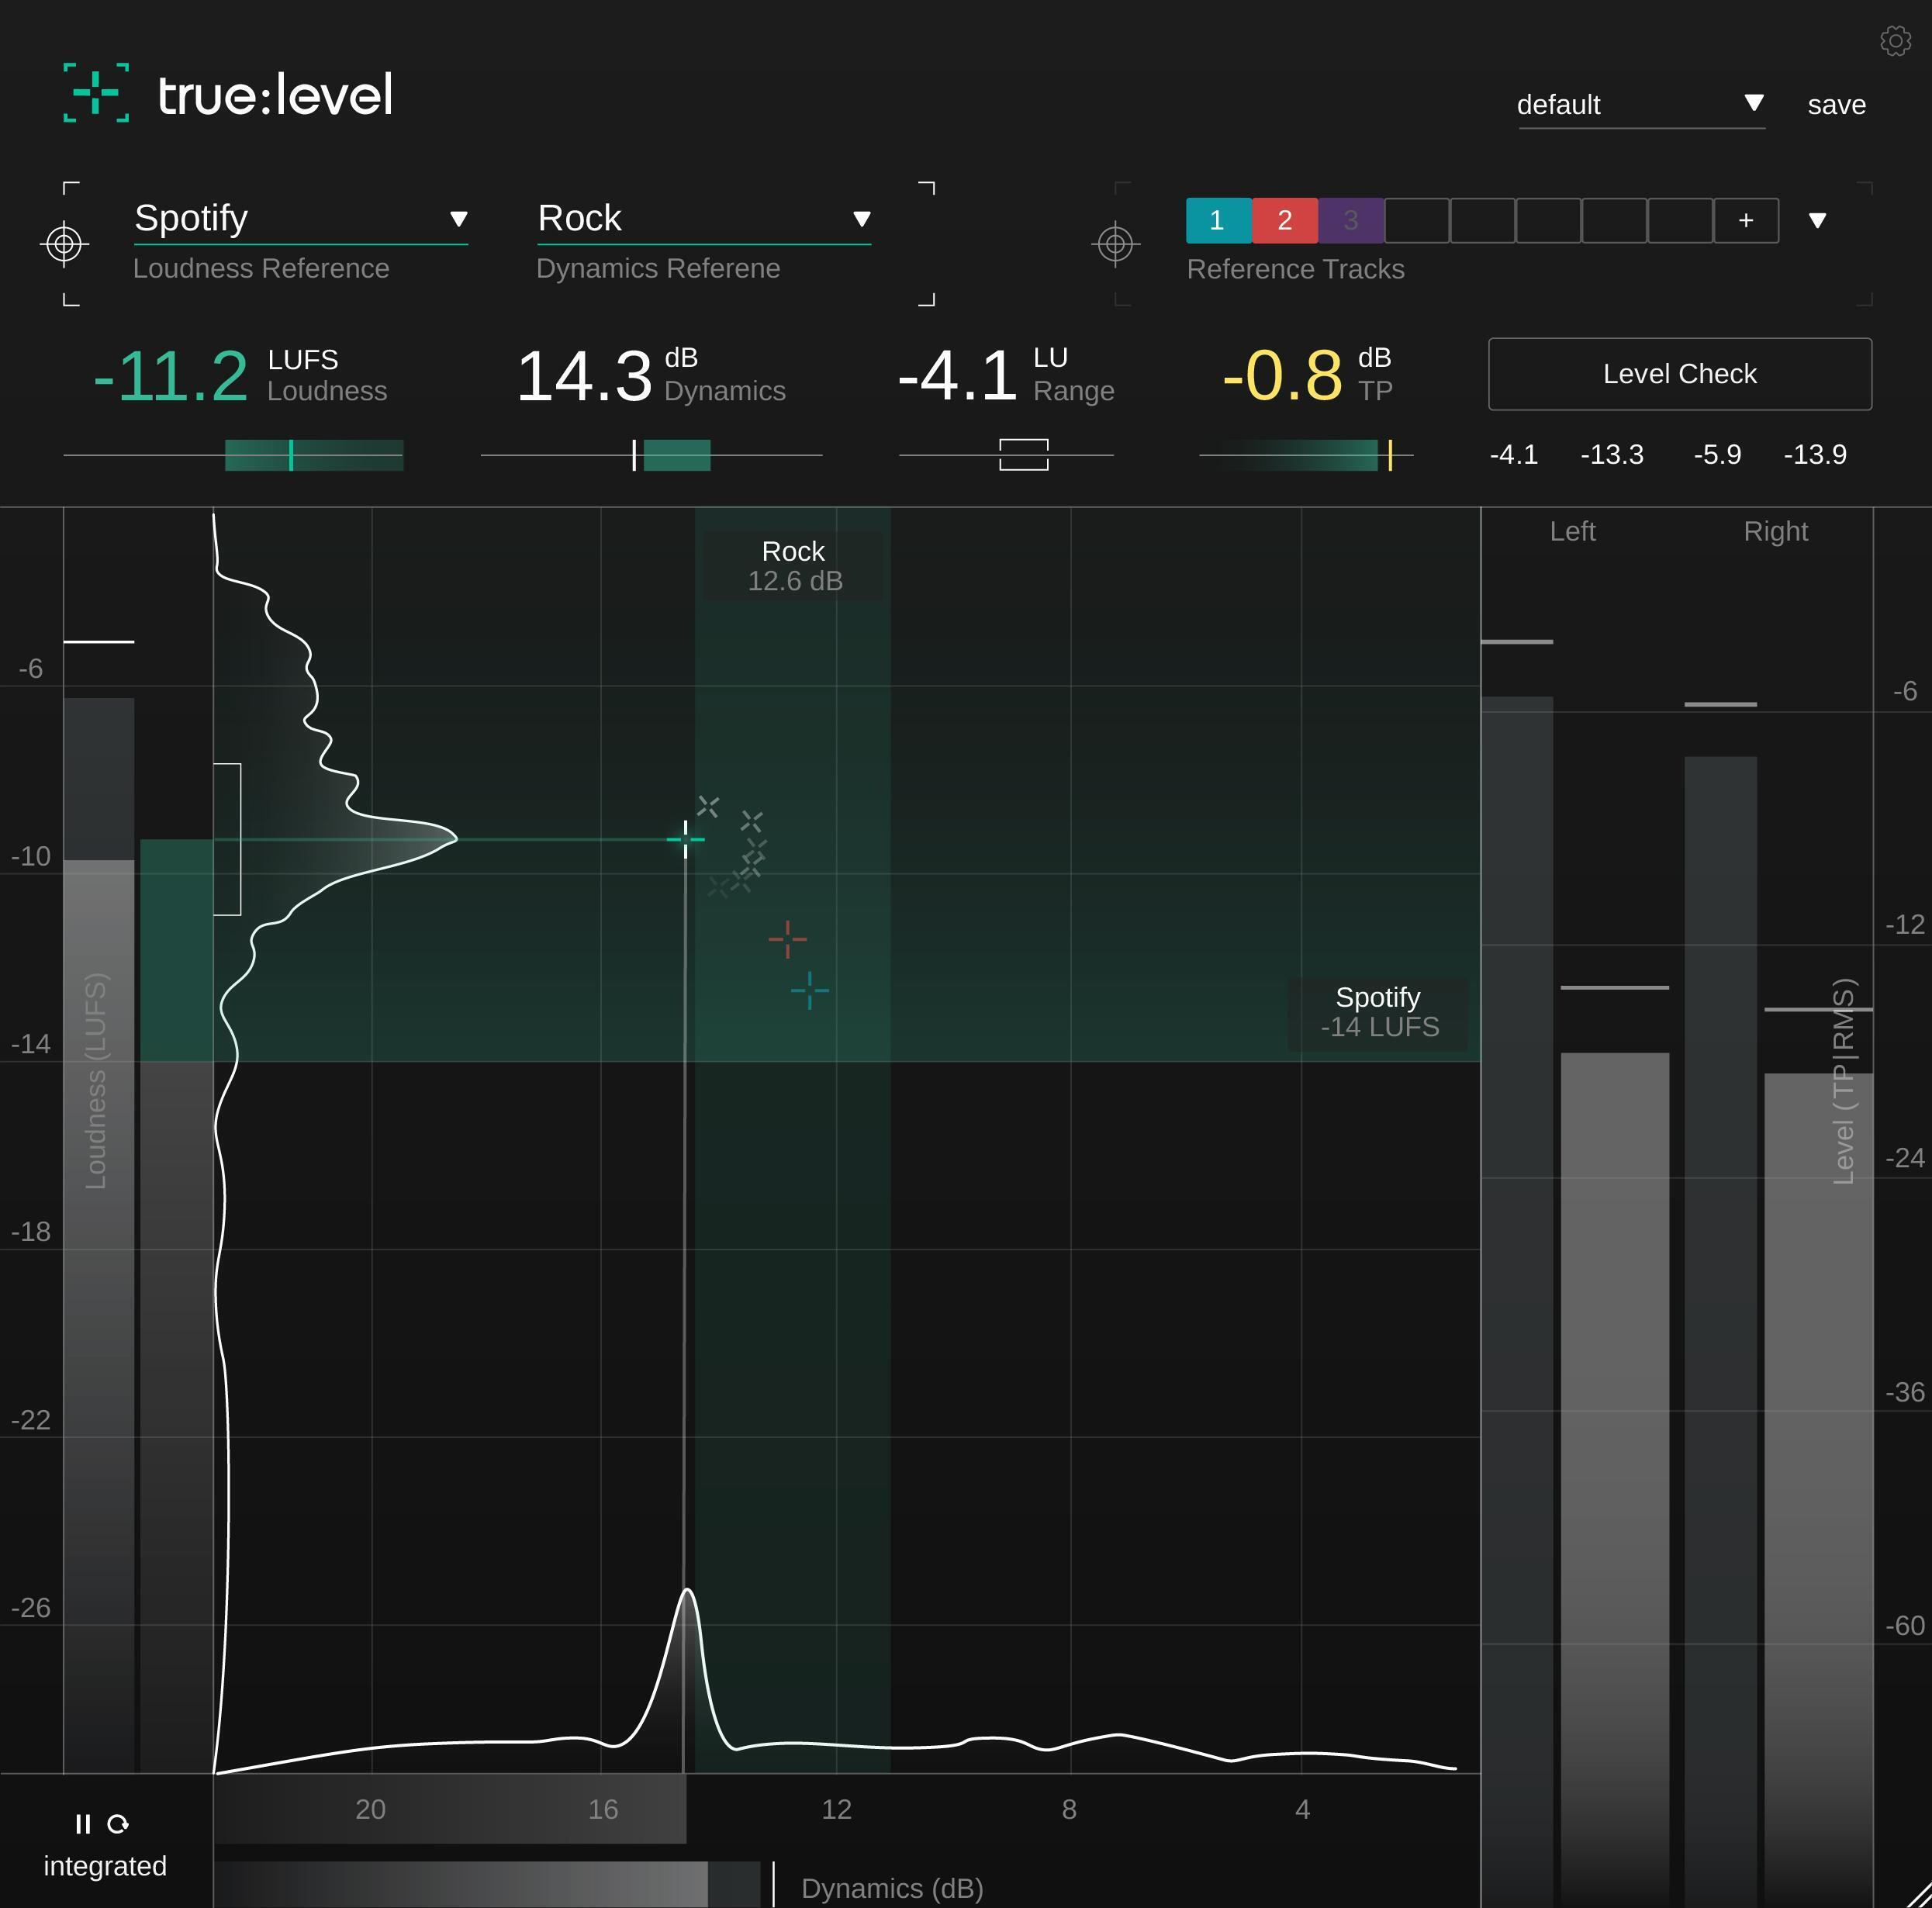This screenshot has height=1908, width=1932.
Task: Click the crosshair icon beside Loudness Reference
Action: [x=65, y=243]
